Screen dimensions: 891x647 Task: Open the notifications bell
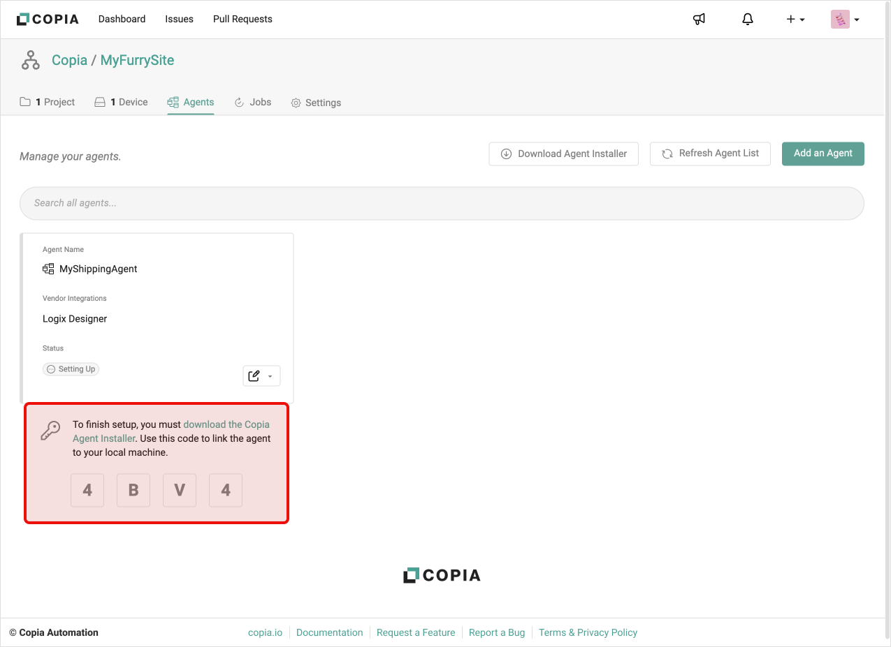[x=748, y=19]
